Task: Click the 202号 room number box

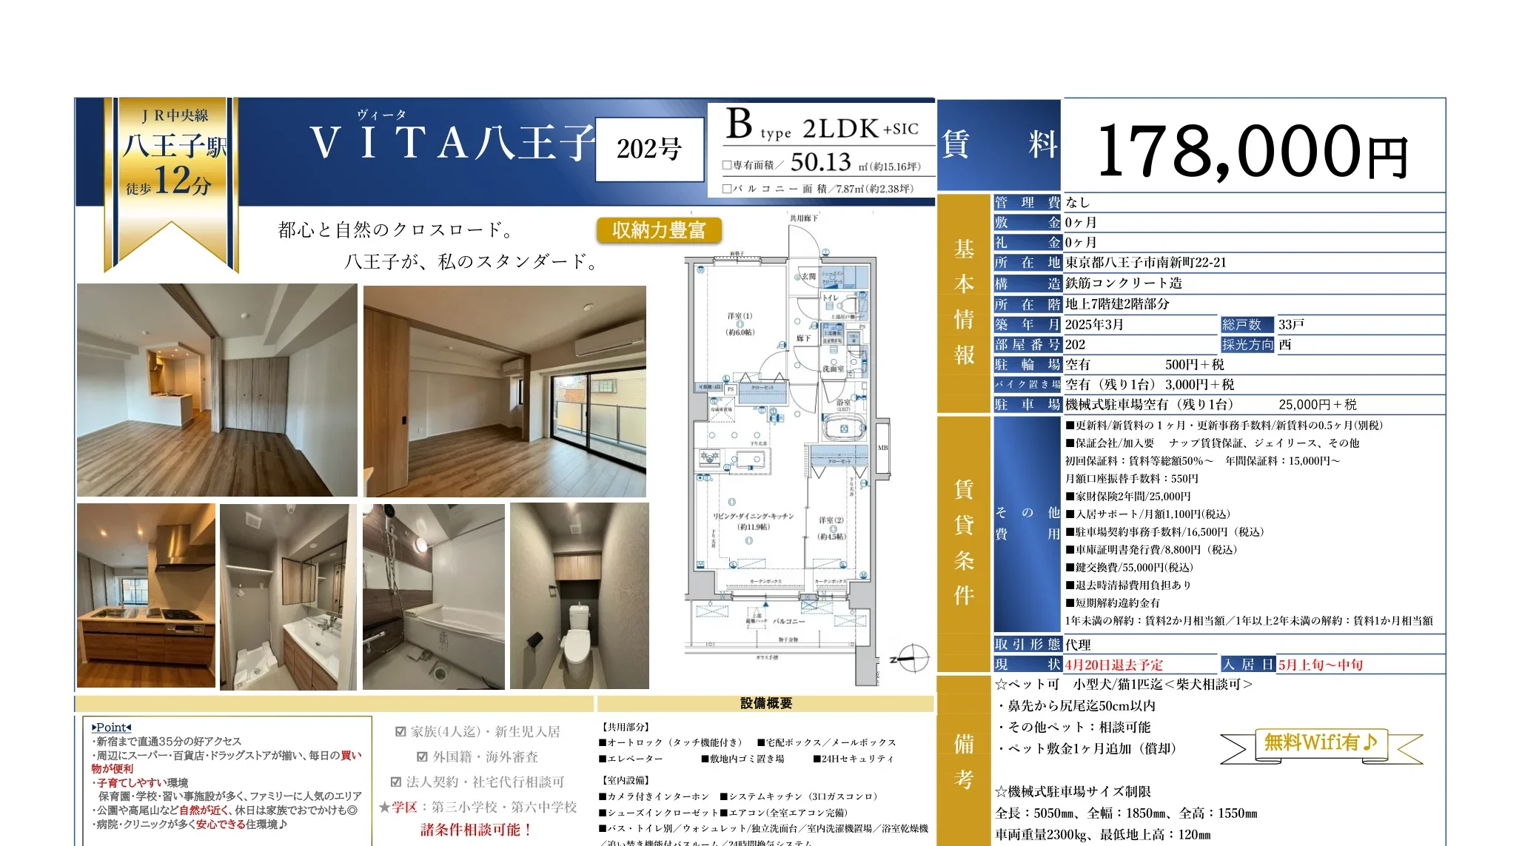Action: coord(649,150)
